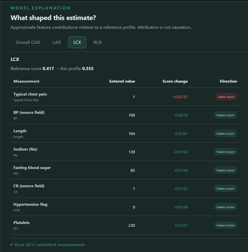The height and width of the screenshot is (252, 248).
Task: Switch to the Overall CAD tab
Action: (x=28, y=42)
